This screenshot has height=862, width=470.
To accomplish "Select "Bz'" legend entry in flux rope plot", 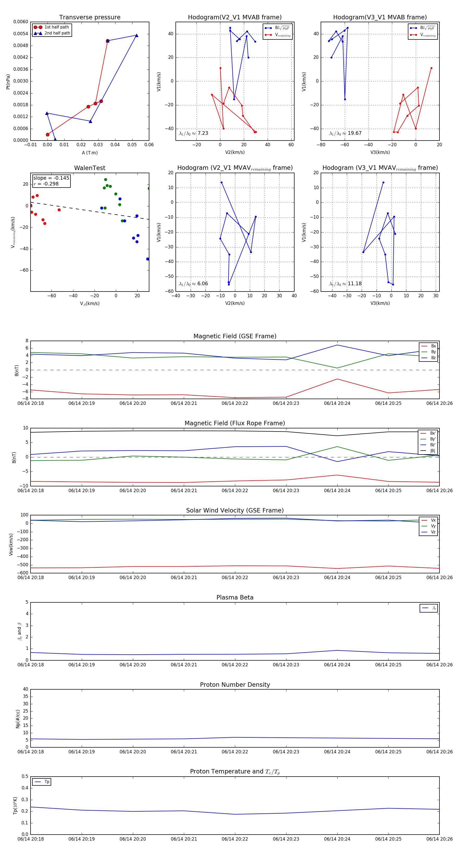I will click(428, 445).
